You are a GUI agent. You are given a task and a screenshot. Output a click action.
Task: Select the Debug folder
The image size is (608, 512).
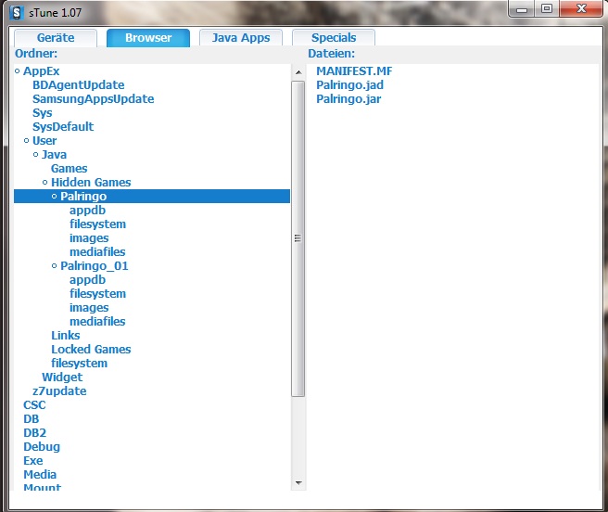(x=42, y=447)
